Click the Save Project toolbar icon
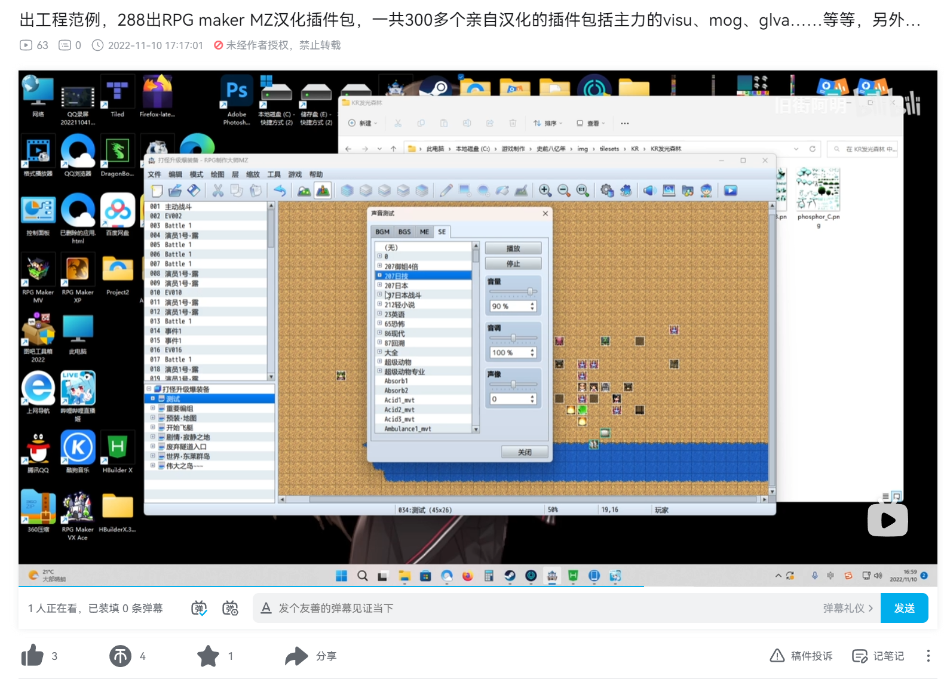Screen dimensions: 944x682 tap(194, 191)
